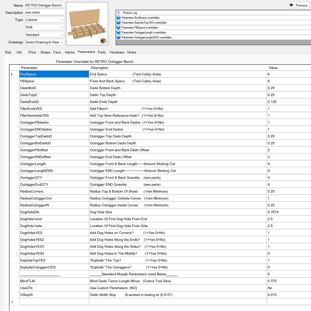Click the 3D box icon on preview
This screenshot has width=311, height=311.
(x=103, y=41)
